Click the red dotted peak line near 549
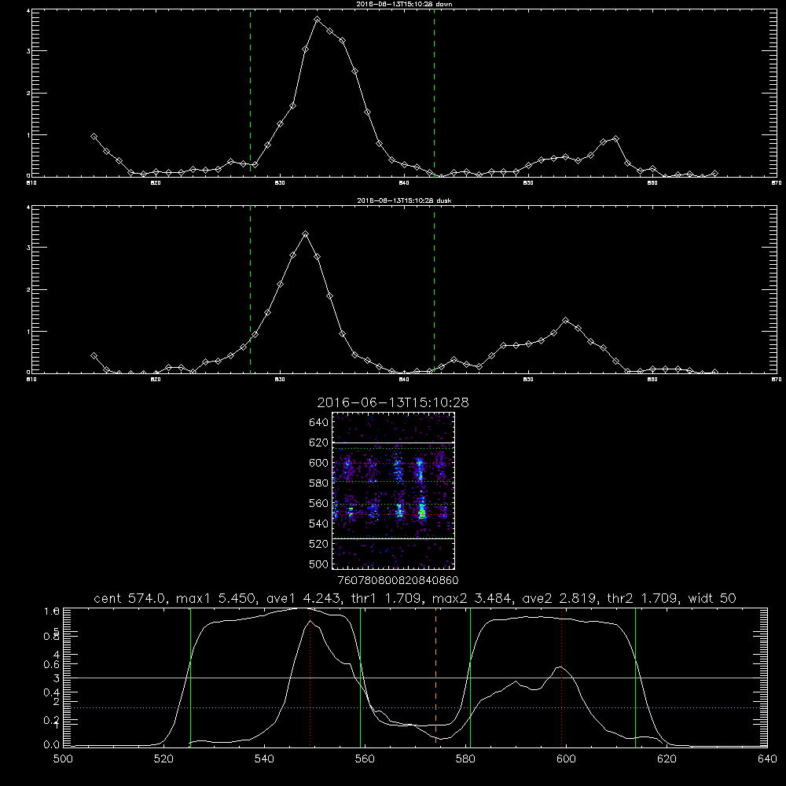Screen dimensions: 786x786 click(310, 677)
